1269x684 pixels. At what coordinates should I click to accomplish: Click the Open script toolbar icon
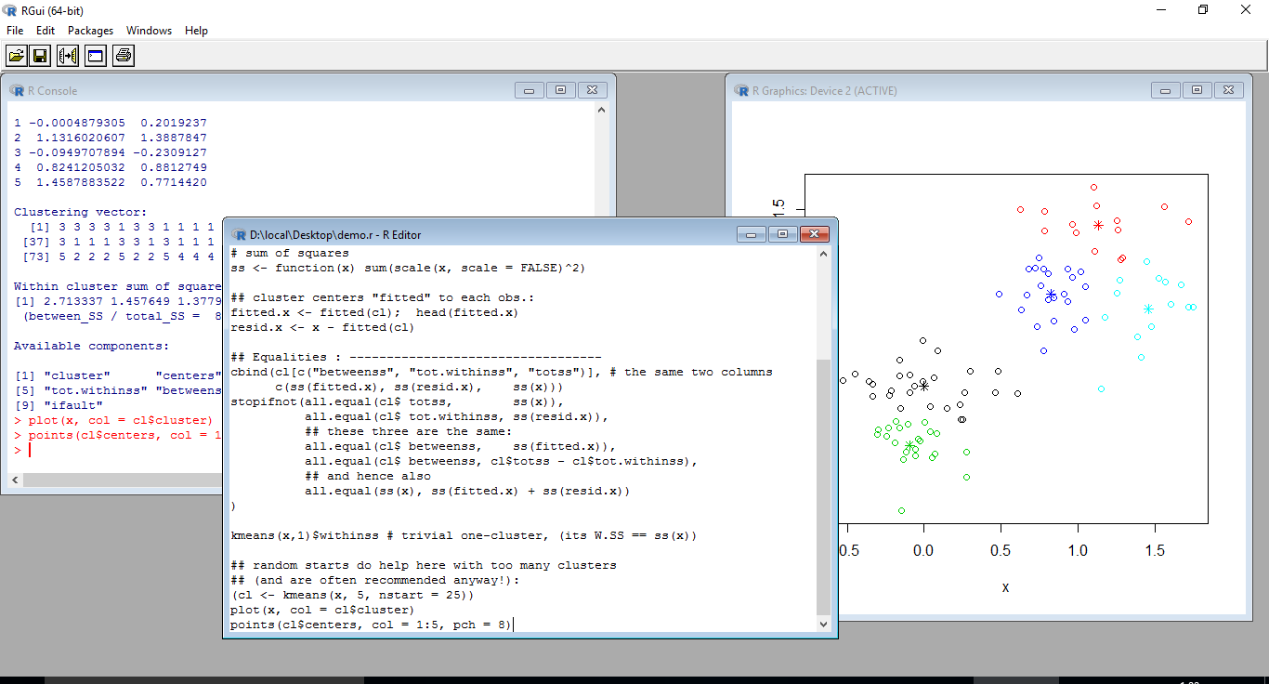16,55
